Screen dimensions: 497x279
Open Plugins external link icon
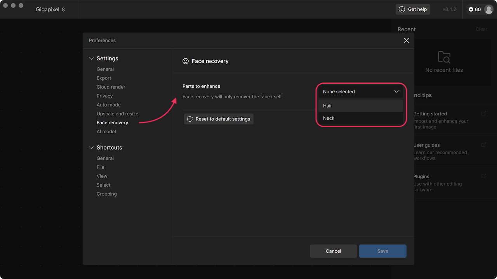(x=484, y=176)
